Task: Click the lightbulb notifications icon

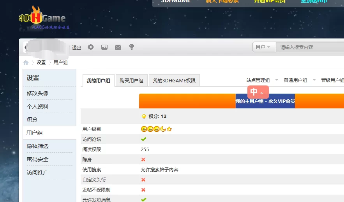Action: pos(132,47)
